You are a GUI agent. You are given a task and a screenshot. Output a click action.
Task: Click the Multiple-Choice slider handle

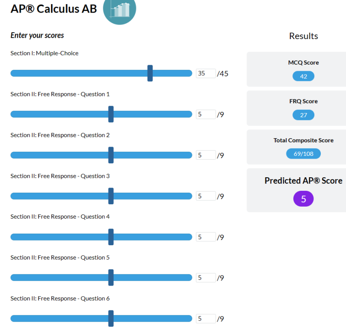(x=150, y=73)
